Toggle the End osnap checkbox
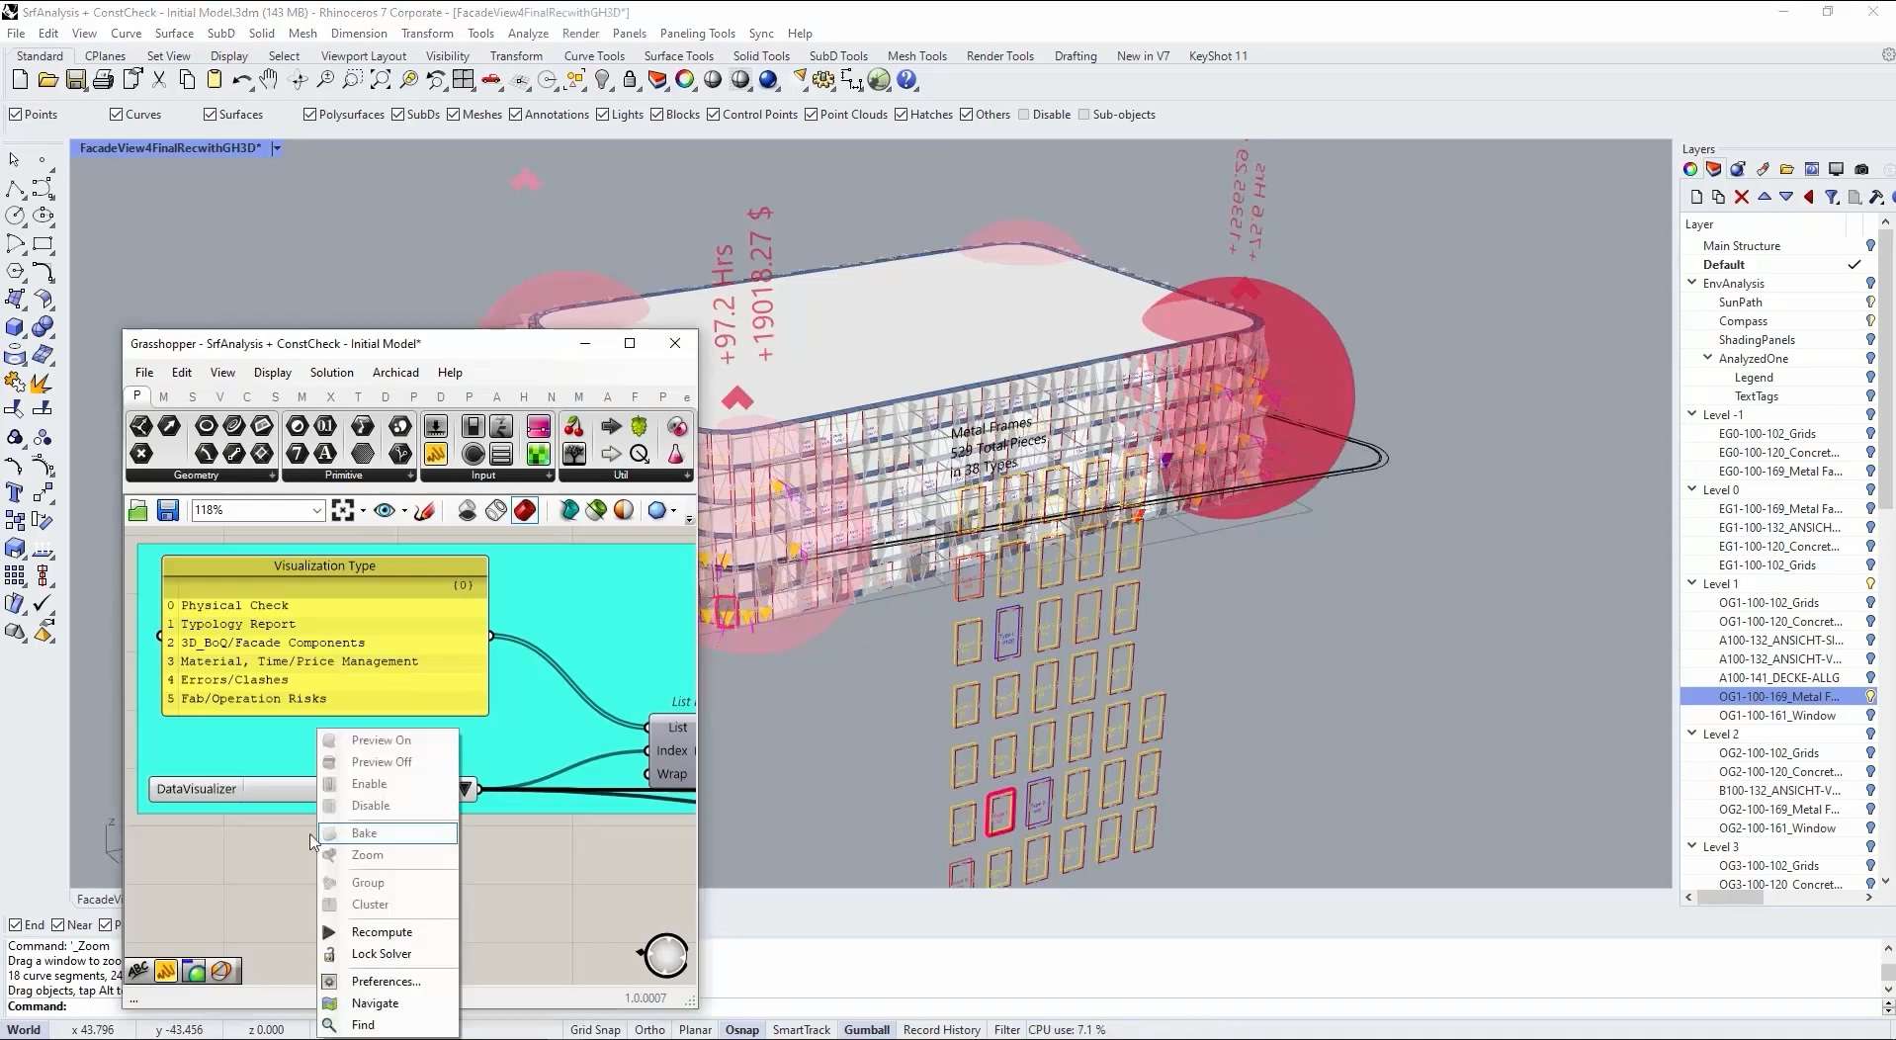The image size is (1896, 1040). click(x=15, y=925)
